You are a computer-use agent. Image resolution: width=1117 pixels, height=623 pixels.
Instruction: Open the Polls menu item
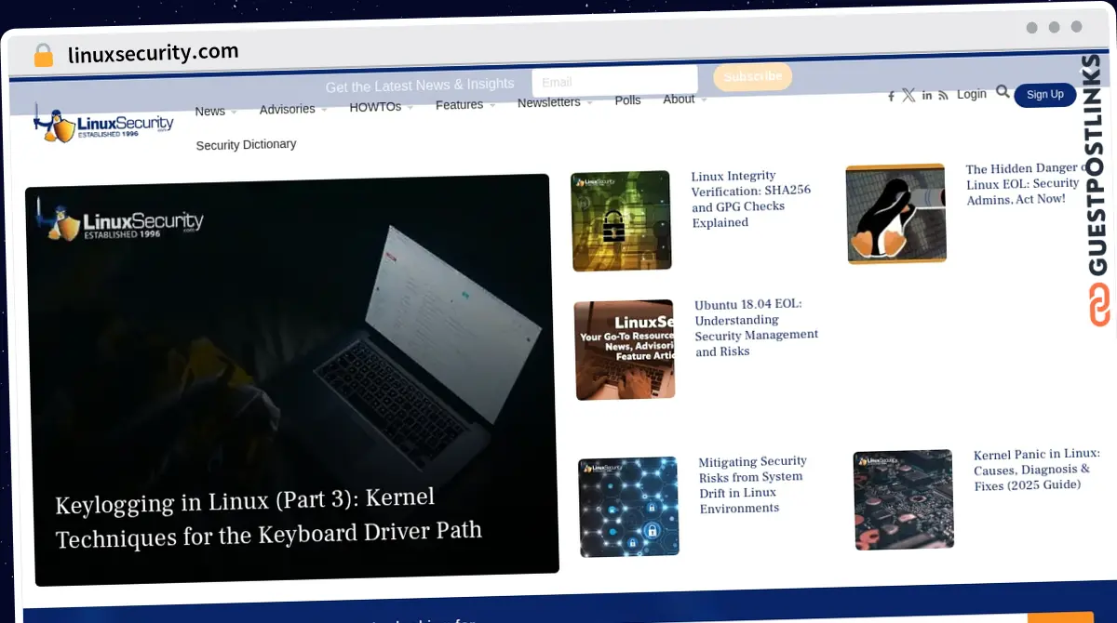point(627,100)
